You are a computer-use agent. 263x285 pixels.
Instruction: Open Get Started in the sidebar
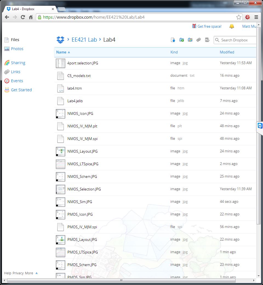tap(21, 90)
